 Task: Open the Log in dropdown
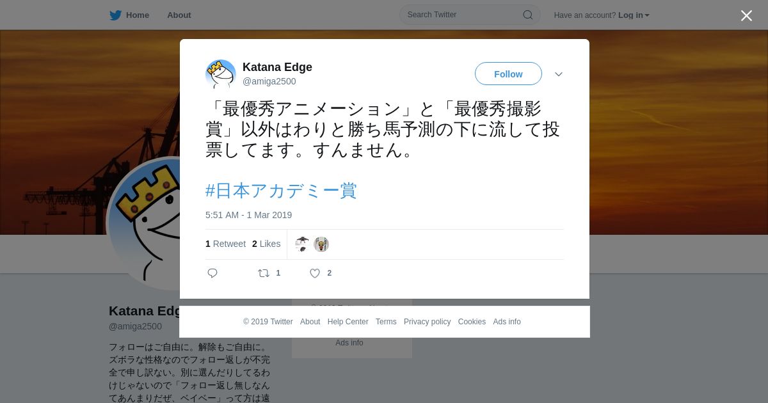pyautogui.click(x=634, y=15)
